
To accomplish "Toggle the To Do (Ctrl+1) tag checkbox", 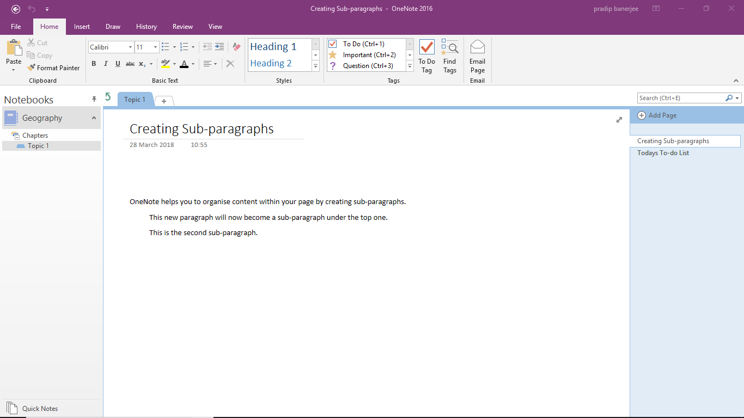I will coord(333,44).
